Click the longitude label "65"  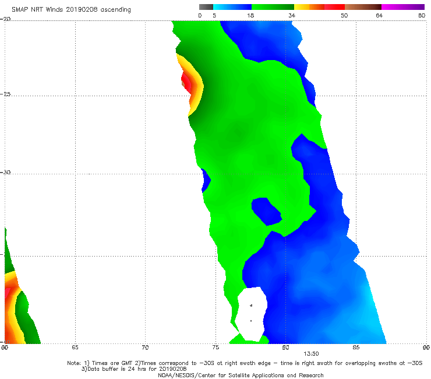(75, 348)
